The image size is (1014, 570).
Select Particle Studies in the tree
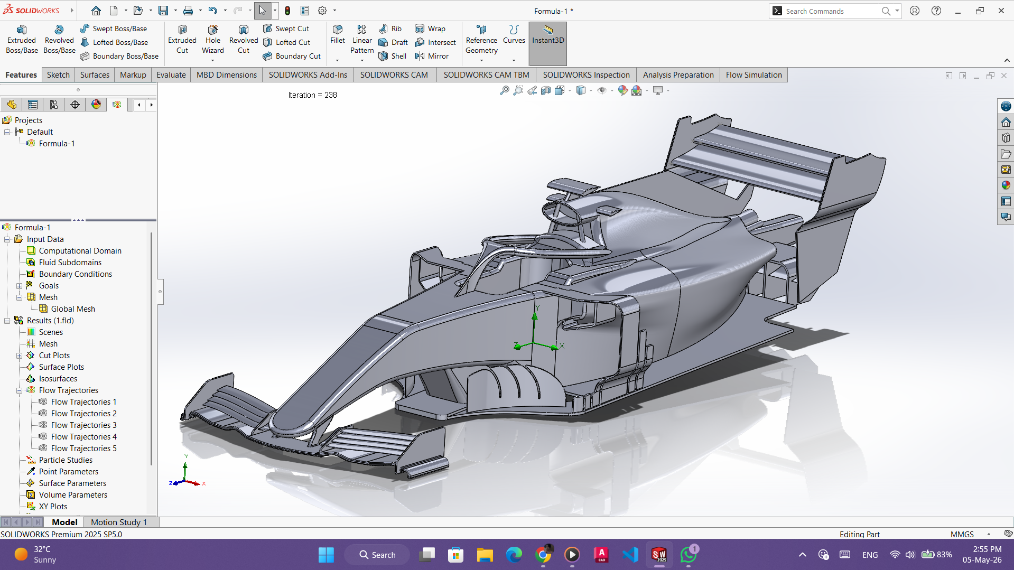coord(66,460)
